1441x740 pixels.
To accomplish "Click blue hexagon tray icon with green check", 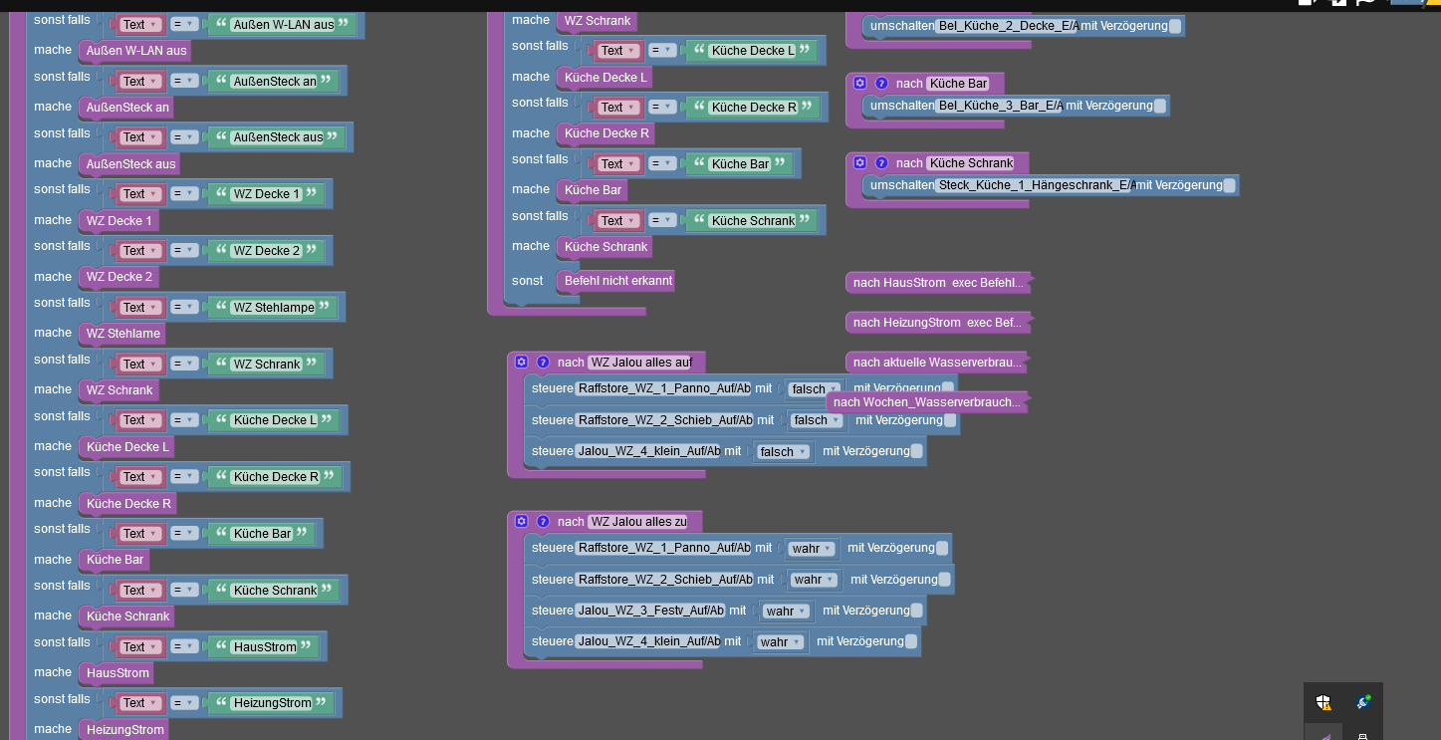I will click(1363, 703).
